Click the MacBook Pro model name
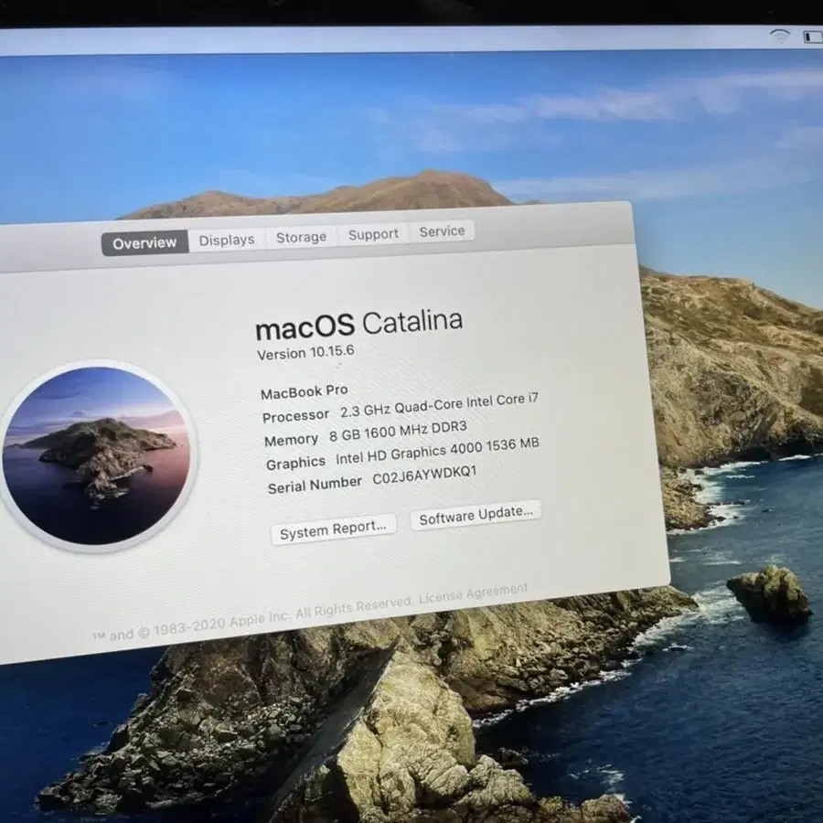Screen dimensions: 823x823 click(304, 391)
